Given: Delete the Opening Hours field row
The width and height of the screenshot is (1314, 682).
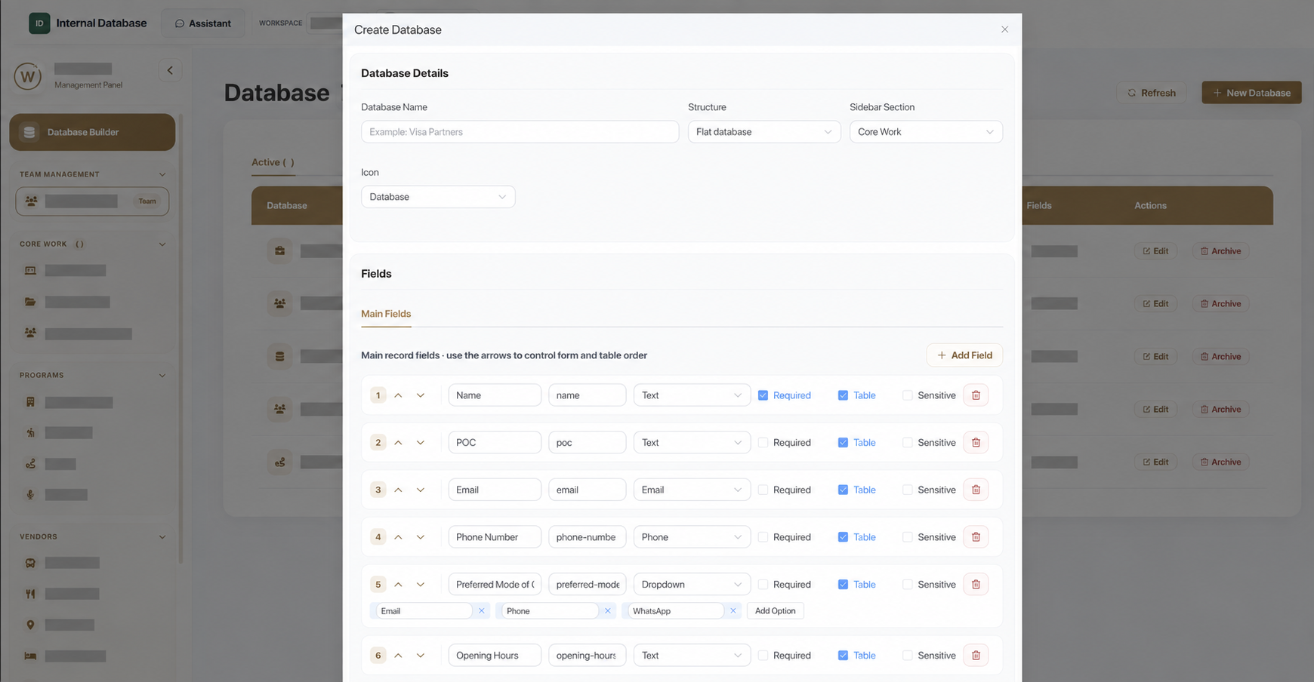Looking at the screenshot, I should tap(976, 656).
